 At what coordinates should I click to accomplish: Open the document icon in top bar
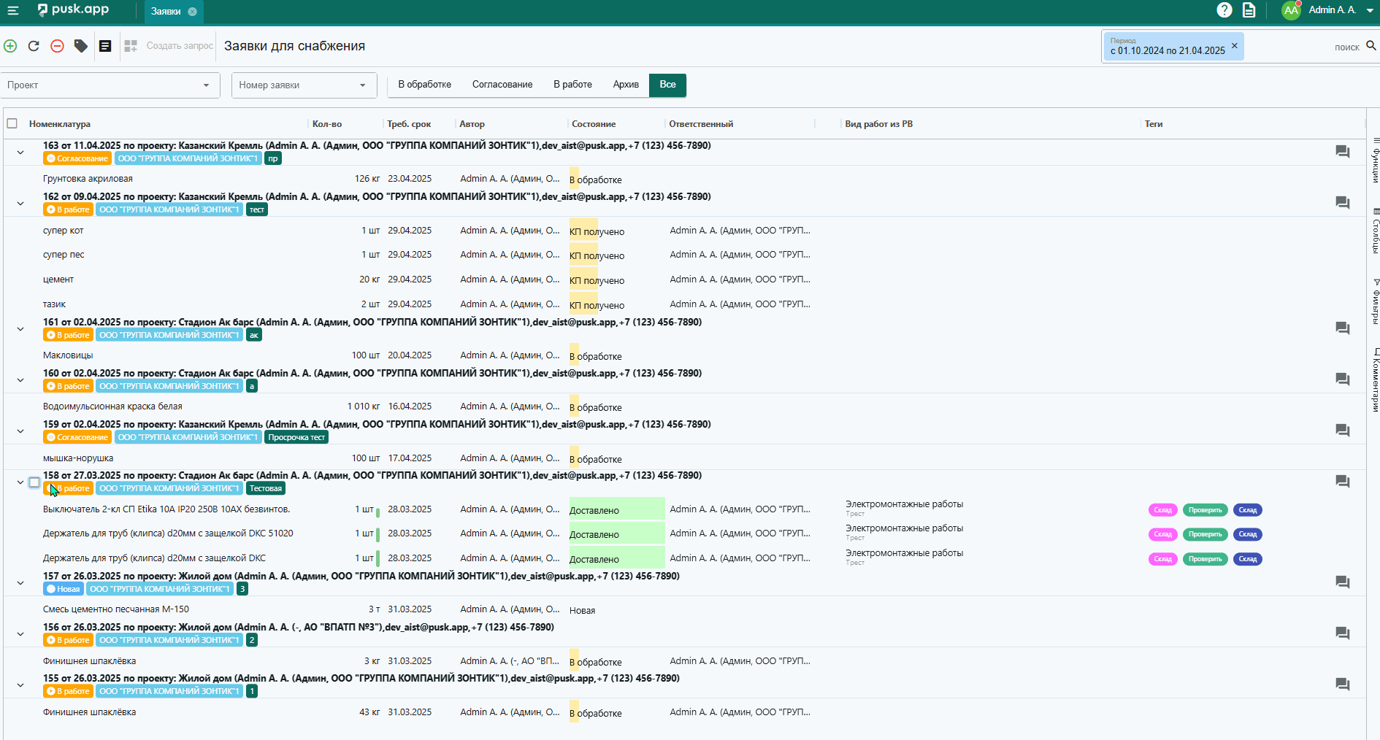[1249, 10]
